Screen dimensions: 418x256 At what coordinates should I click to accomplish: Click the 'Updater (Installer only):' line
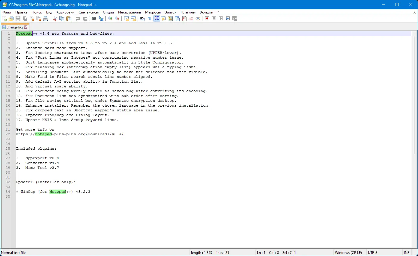46,182
